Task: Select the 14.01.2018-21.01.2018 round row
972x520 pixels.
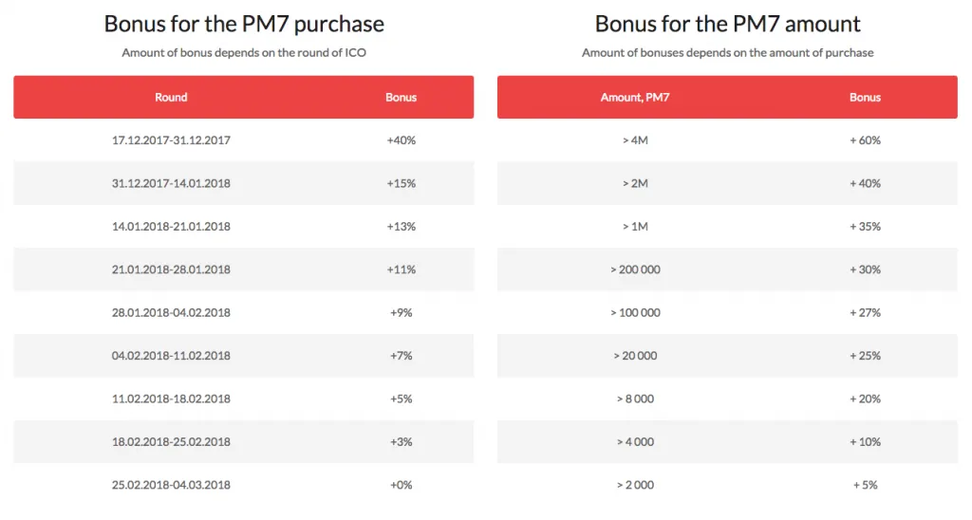Action: point(171,227)
